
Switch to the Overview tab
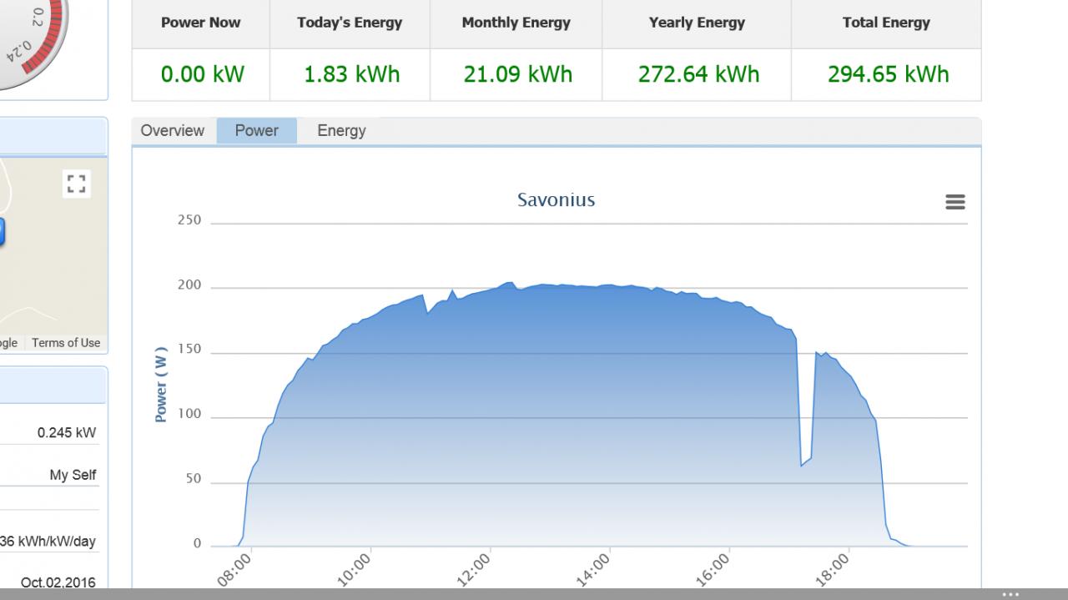[x=173, y=131]
